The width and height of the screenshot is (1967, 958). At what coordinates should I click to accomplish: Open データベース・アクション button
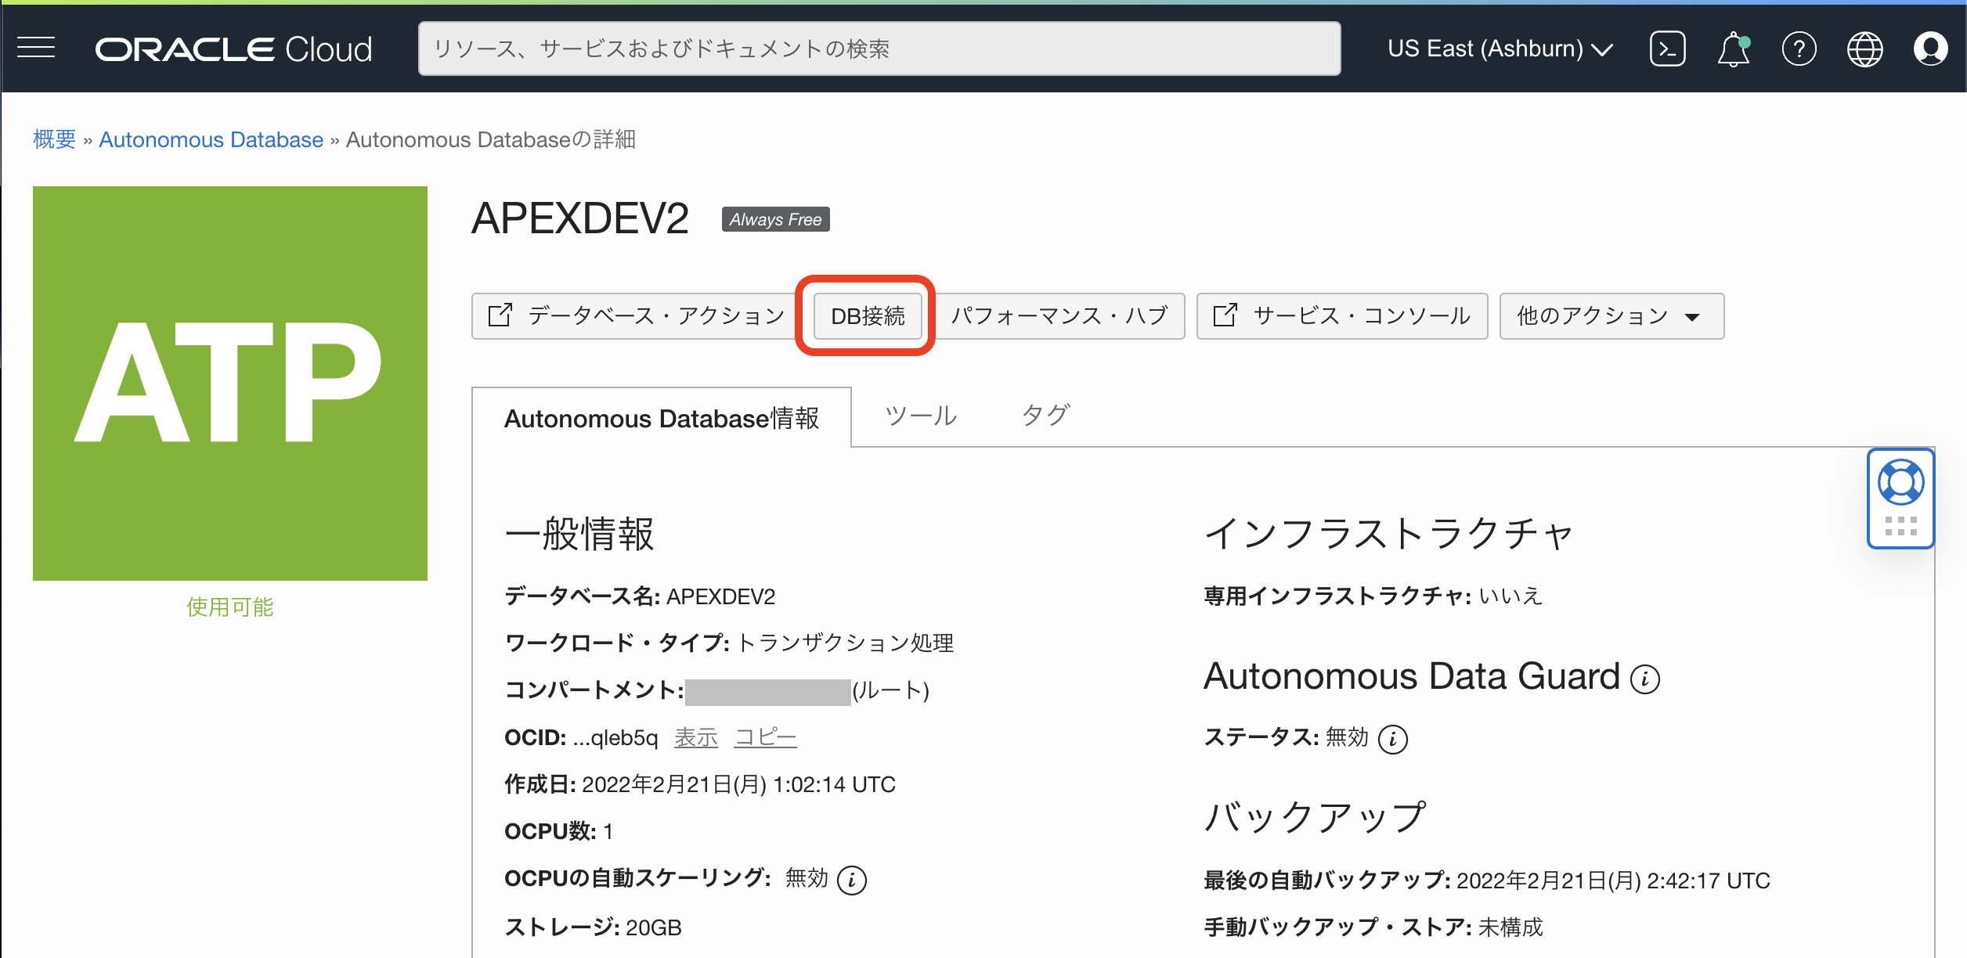[637, 316]
